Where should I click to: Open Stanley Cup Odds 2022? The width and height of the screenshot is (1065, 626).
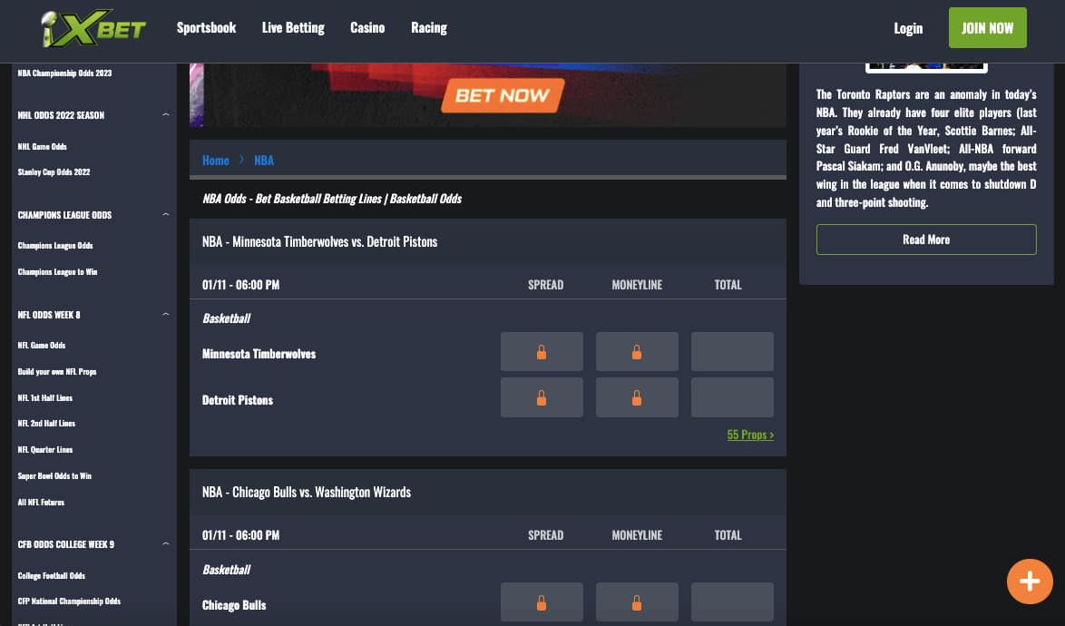click(x=54, y=172)
